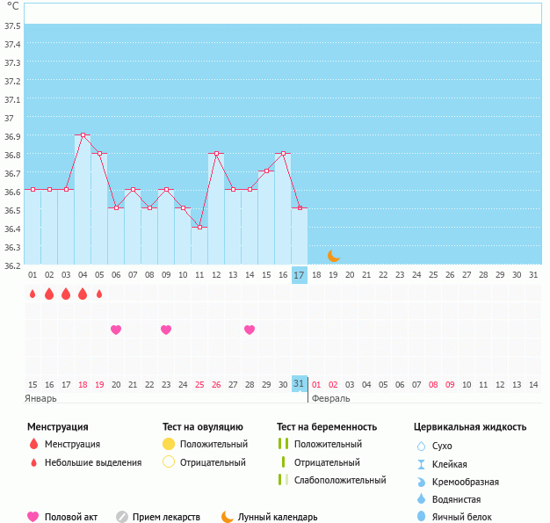This screenshot has width=550, height=523.
Task: Select highlighted calendar date 31
Action: [299, 384]
